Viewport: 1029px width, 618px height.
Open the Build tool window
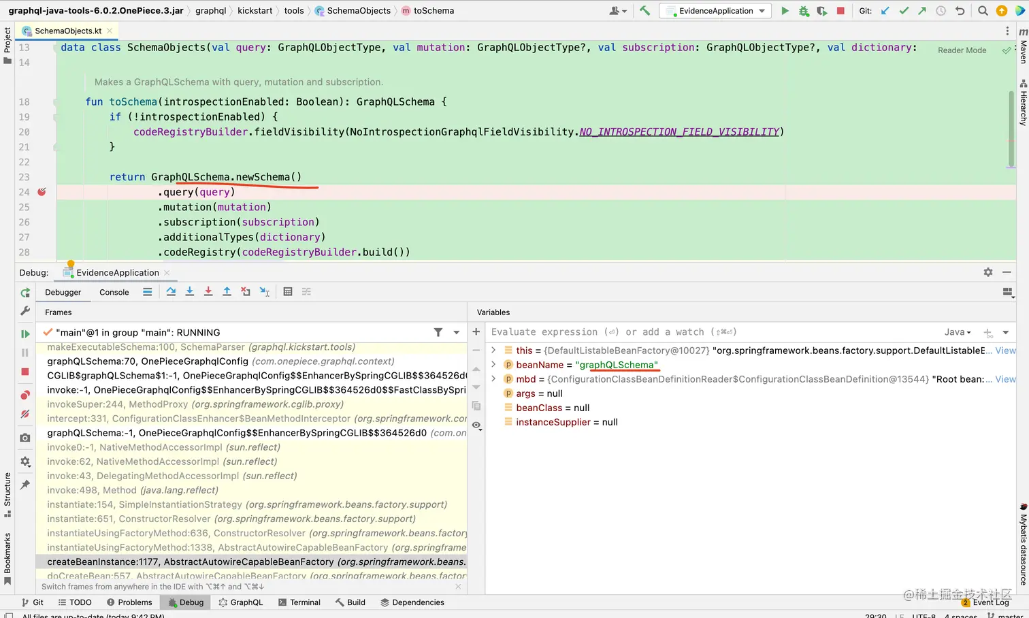[350, 602]
